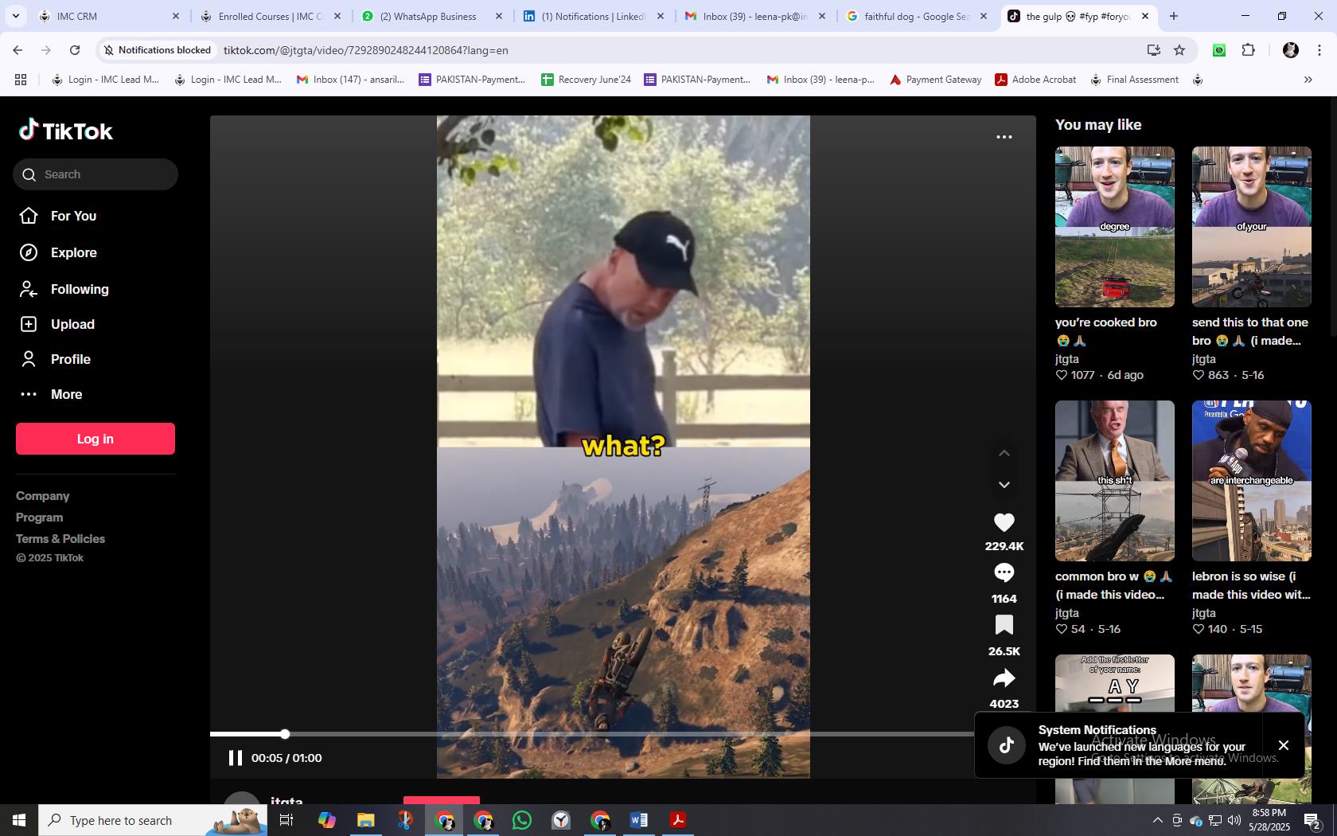Switch to the Gmail Inbox (39) tab

(756, 16)
